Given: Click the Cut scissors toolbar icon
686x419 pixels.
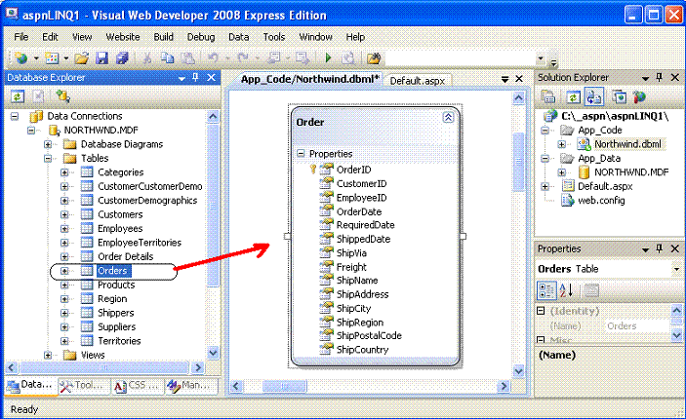Looking at the screenshot, I should 147,58.
